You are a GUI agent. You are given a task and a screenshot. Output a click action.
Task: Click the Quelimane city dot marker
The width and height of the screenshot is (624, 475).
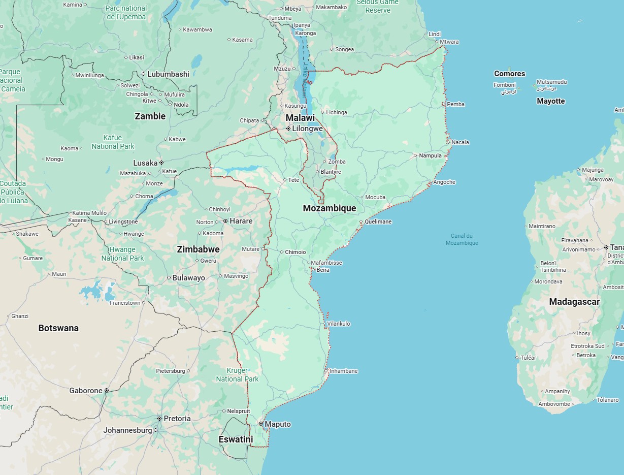point(361,222)
